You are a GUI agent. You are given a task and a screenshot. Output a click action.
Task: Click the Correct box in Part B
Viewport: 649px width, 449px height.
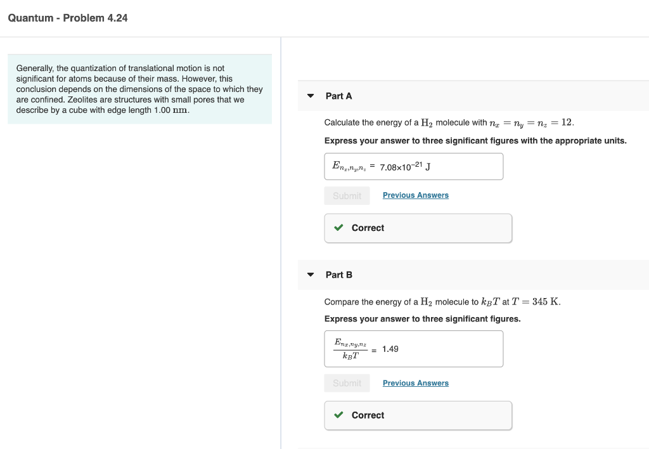pyautogui.click(x=417, y=415)
